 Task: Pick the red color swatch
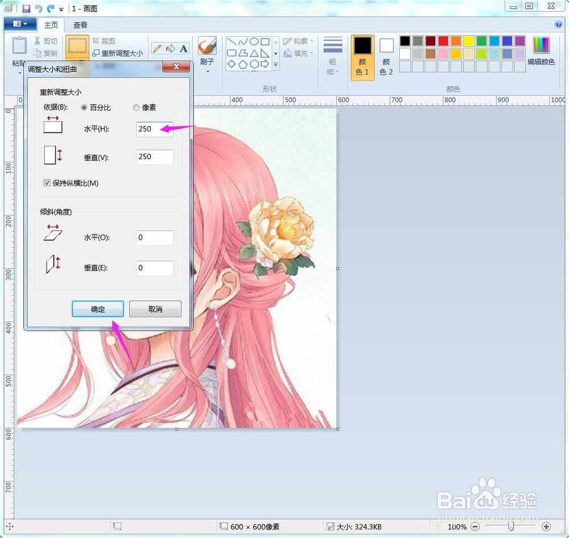coord(443,40)
